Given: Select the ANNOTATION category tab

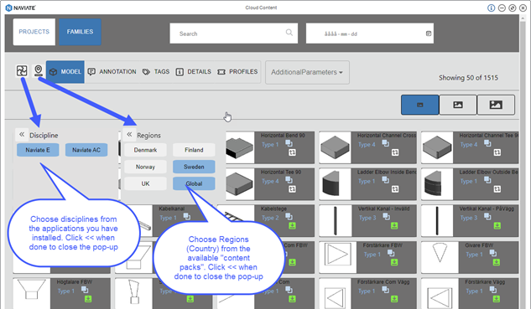Looking at the screenshot, I should click(112, 72).
